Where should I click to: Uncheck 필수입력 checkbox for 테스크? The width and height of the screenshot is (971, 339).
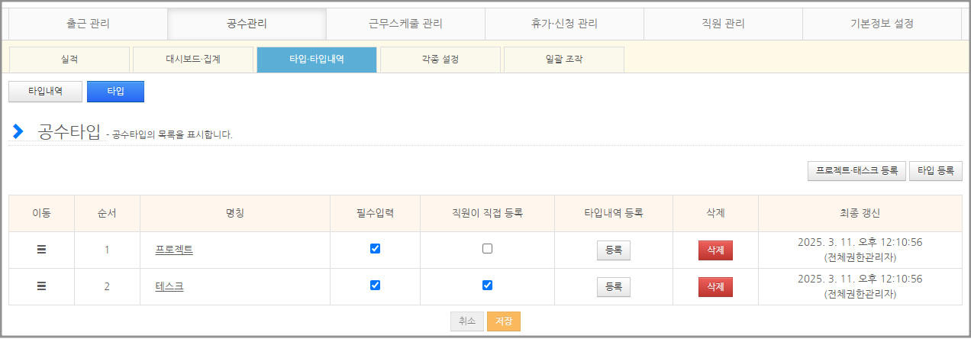(375, 286)
